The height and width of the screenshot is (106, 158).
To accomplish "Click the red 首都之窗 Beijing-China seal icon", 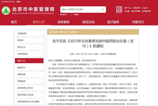I will (120, 10).
